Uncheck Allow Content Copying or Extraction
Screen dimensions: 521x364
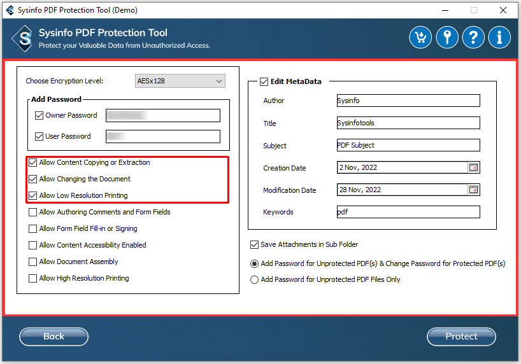pyautogui.click(x=32, y=162)
